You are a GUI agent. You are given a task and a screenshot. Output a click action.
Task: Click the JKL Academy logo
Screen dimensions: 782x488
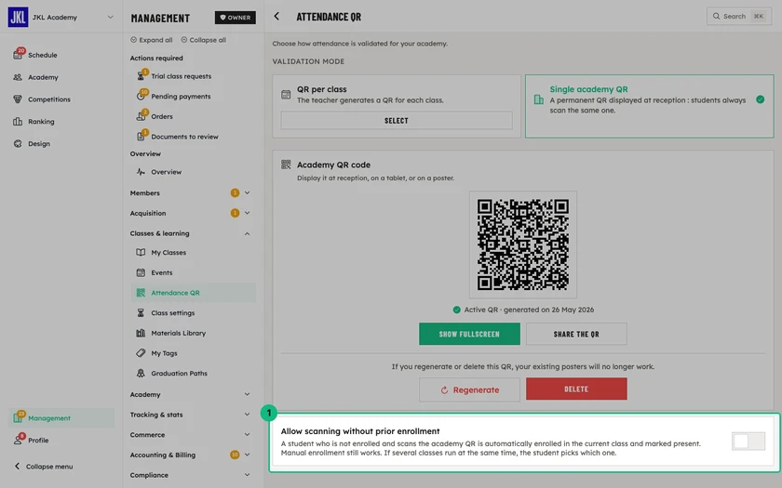point(18,18)
